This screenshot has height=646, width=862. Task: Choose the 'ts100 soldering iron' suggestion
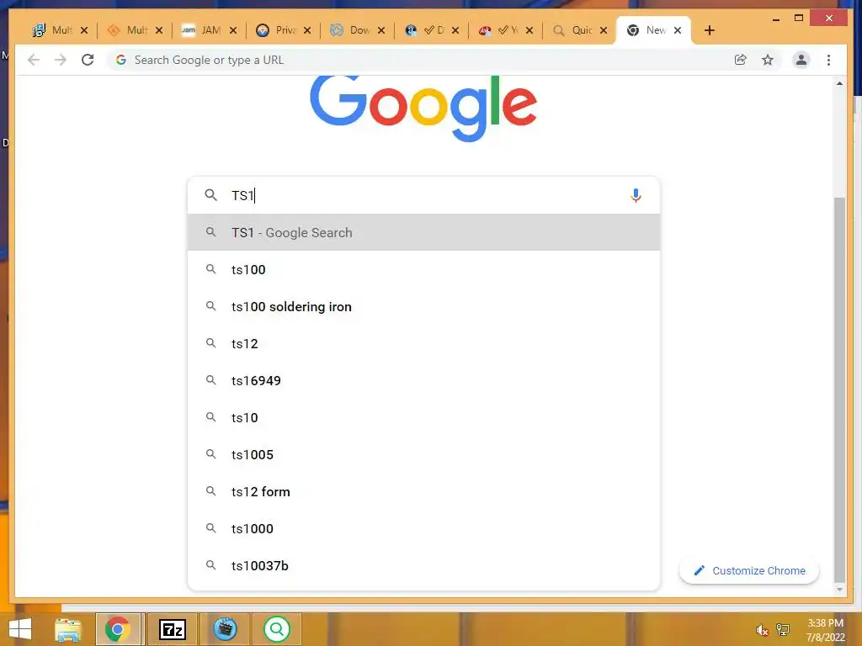[423, 306]
